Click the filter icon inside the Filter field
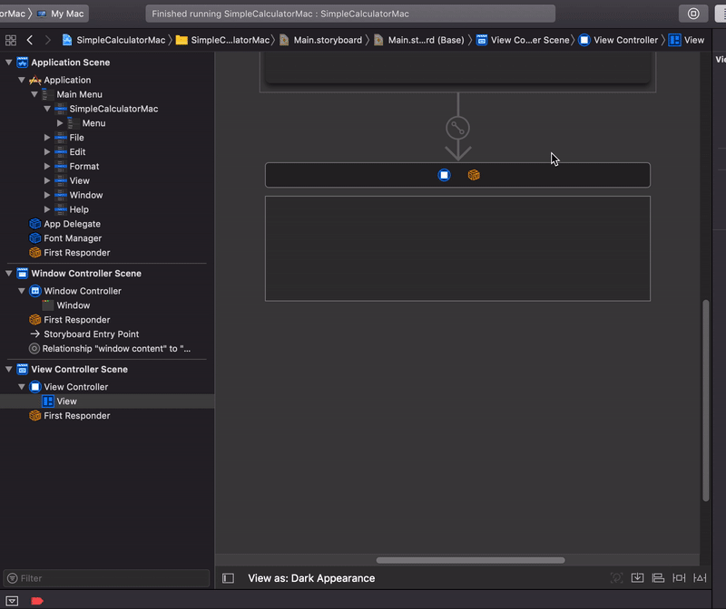This screenshot has height=609, width=726. click(13, 578)
